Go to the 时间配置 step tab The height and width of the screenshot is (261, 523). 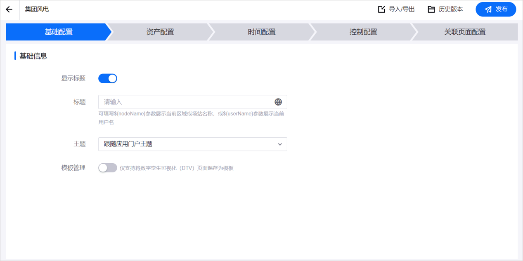262,32
